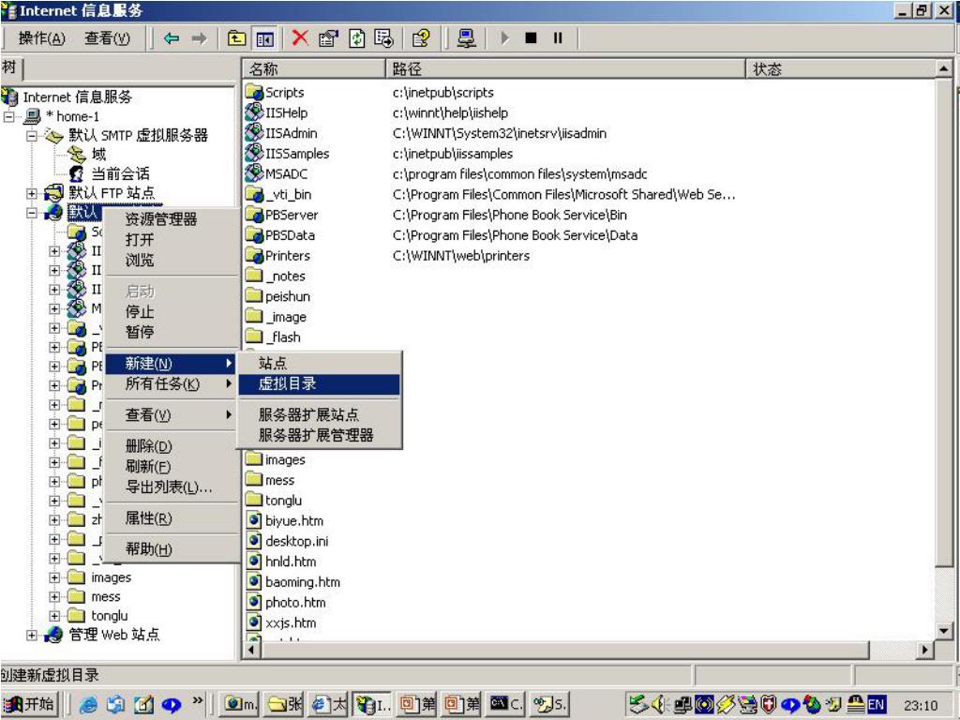
Task: Expand the 管理 Web 站点 node
Action: [31, 635]
